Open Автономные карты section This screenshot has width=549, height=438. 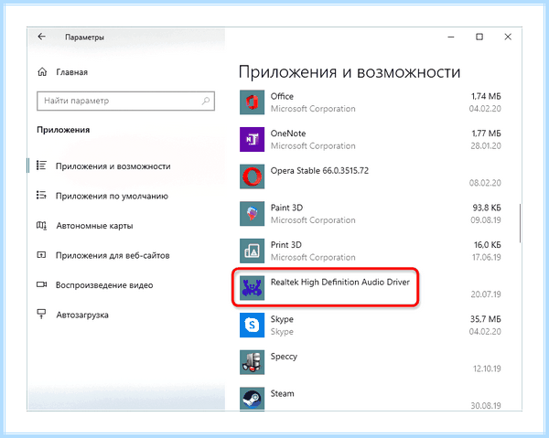tap(94, 226)
